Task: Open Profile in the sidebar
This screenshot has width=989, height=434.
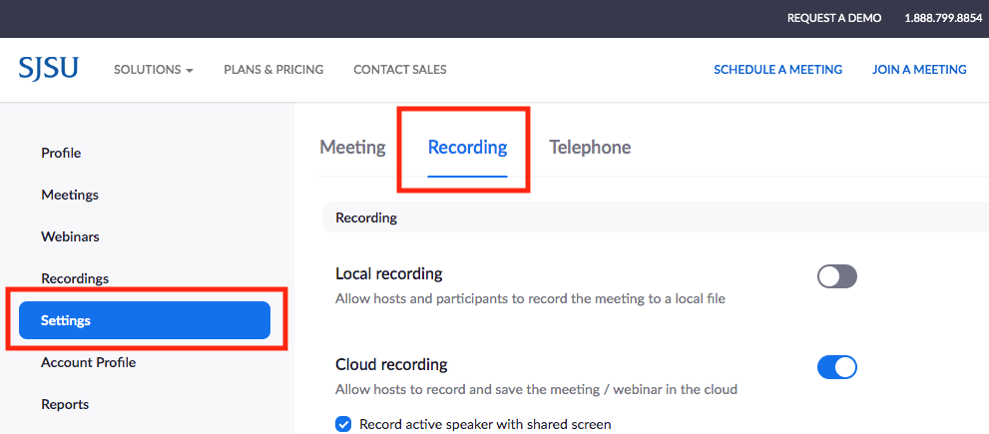Action: tap(61, 153)
